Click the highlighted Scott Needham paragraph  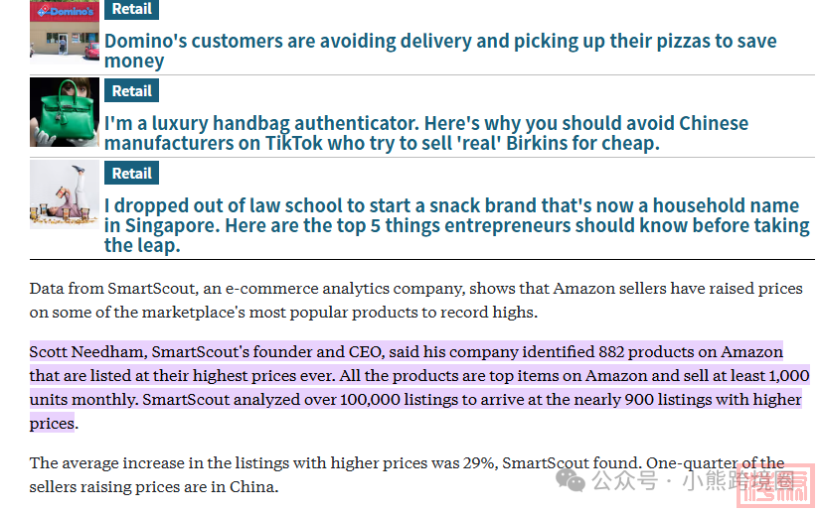[419, 388]
